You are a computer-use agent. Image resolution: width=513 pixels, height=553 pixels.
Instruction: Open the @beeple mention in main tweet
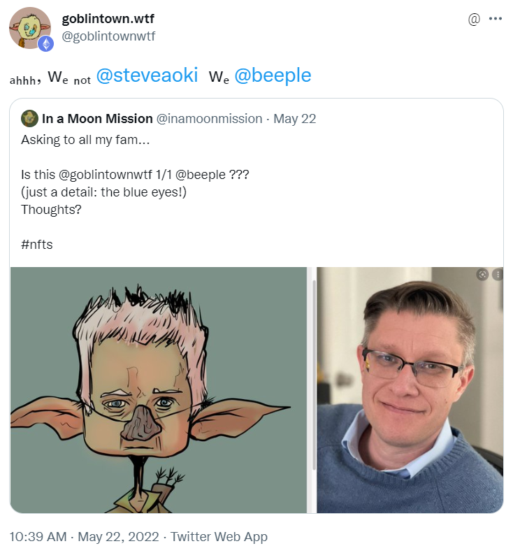(x=273, y=75)
